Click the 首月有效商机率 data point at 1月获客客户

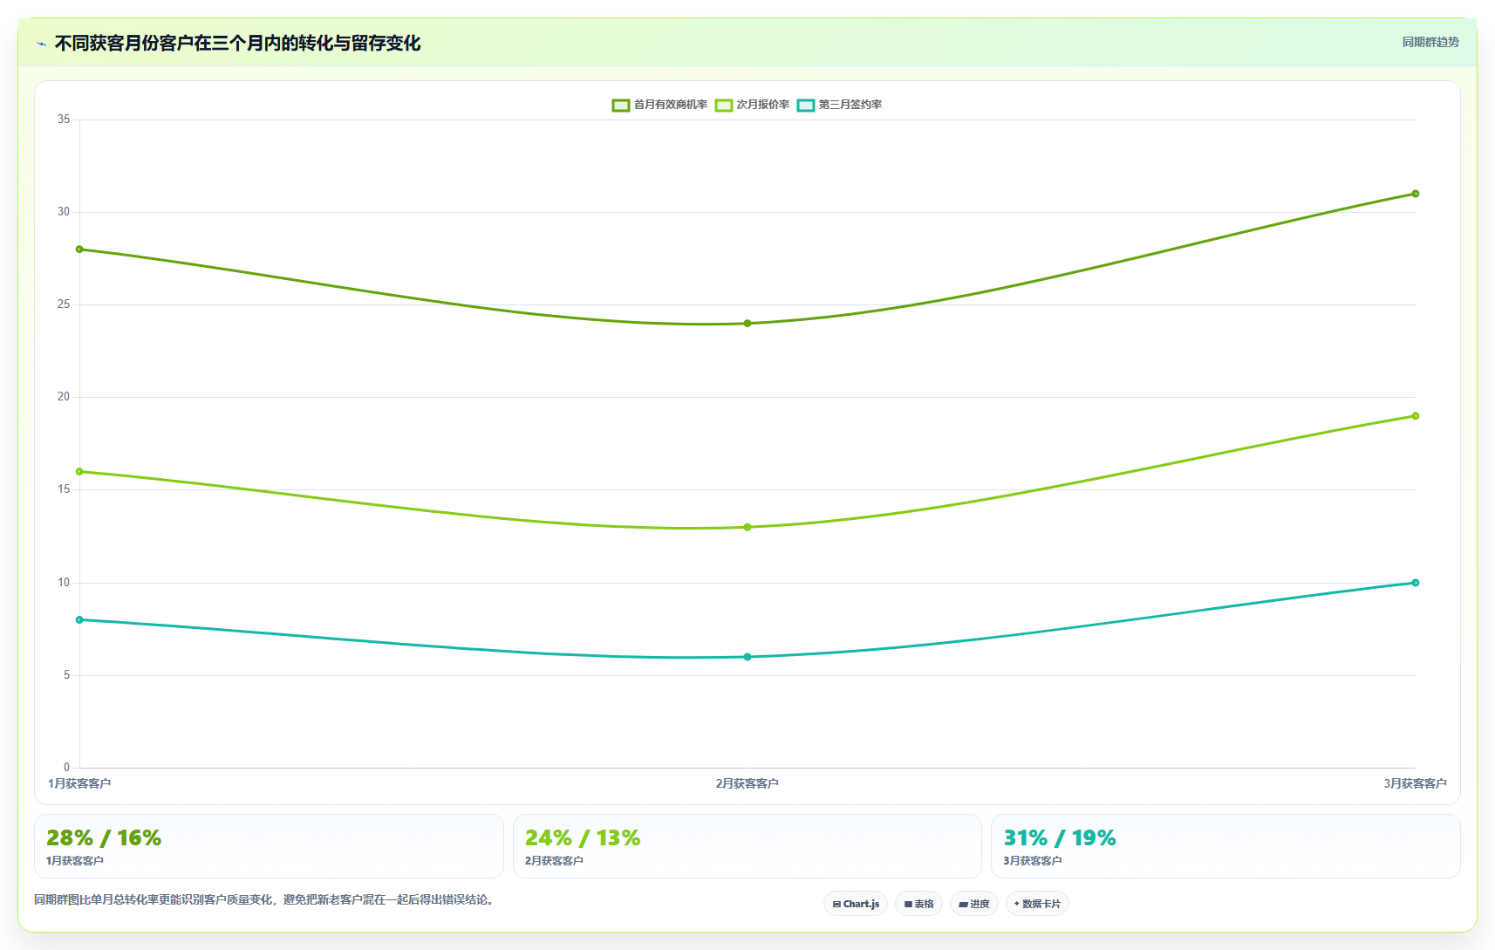pos(79,249)
